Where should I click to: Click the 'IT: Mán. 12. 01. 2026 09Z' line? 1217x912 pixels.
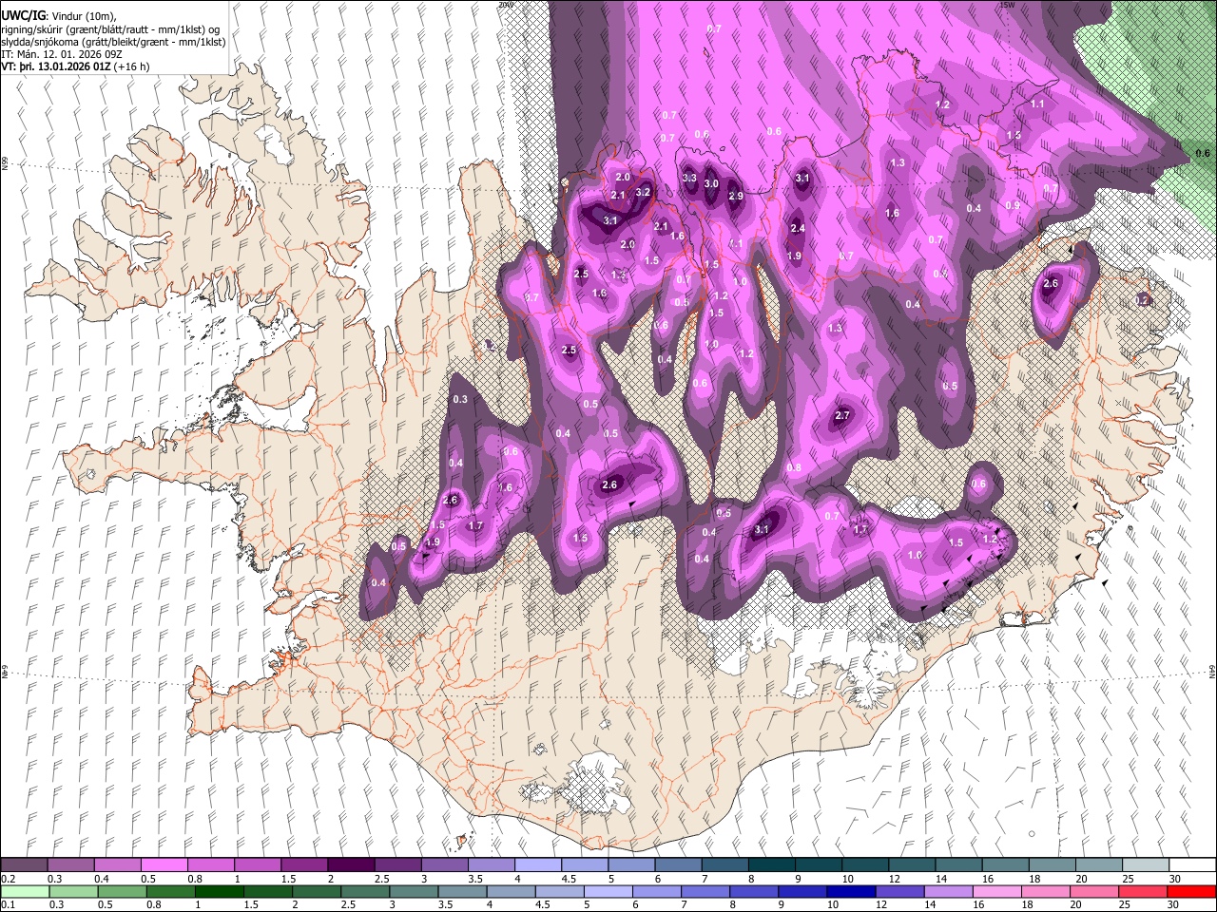pos(61,54)
